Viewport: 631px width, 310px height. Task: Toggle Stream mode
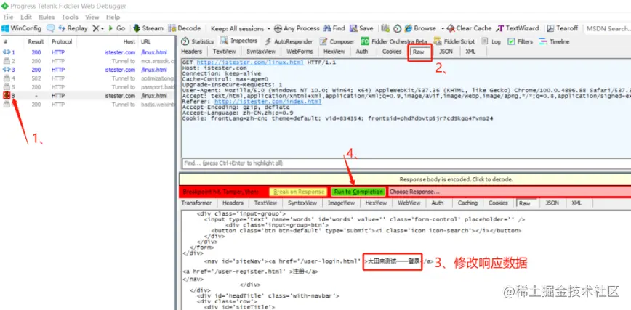tap(148, 28)
